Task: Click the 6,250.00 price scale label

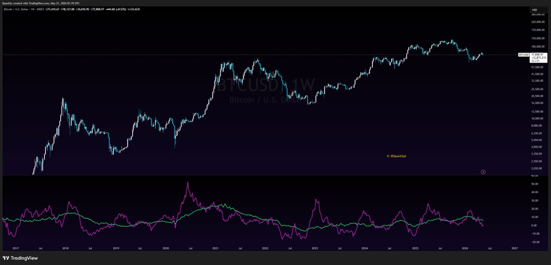Action: pyautogui.click(x=536, y=134)
